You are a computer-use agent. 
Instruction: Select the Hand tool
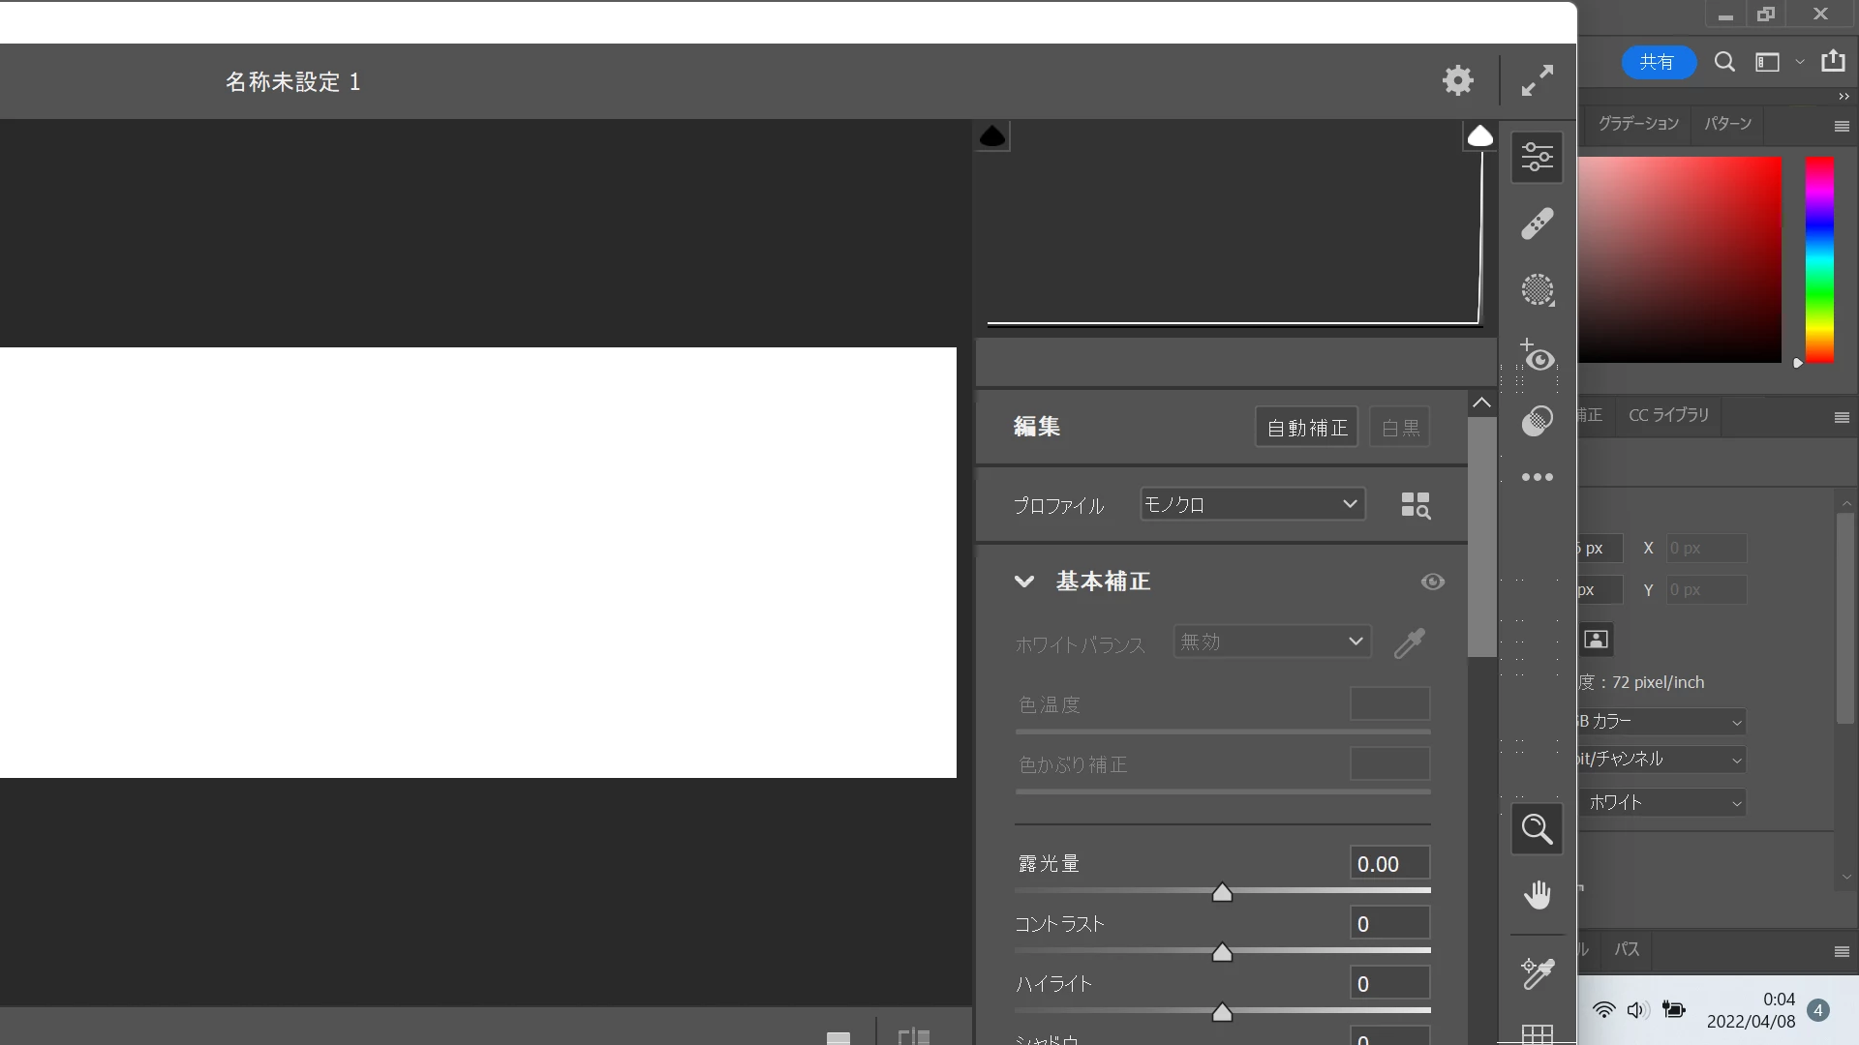[x=1537, y=894]
